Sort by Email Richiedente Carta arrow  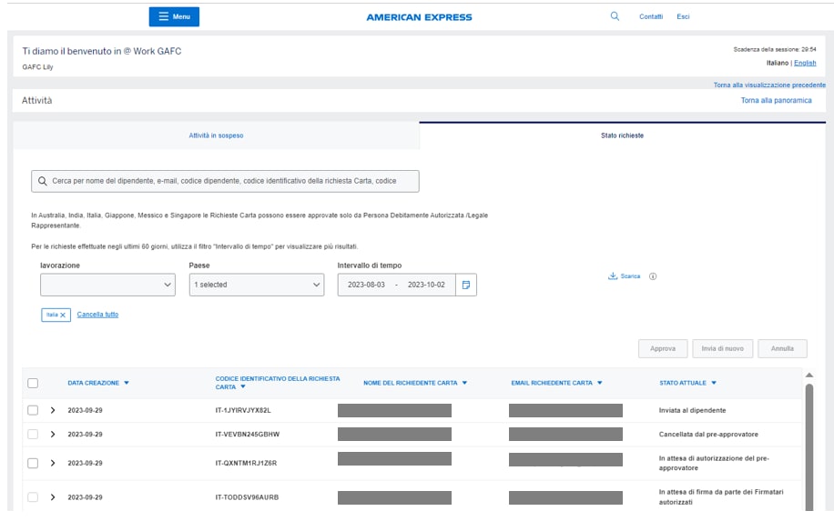pos(600,383)
